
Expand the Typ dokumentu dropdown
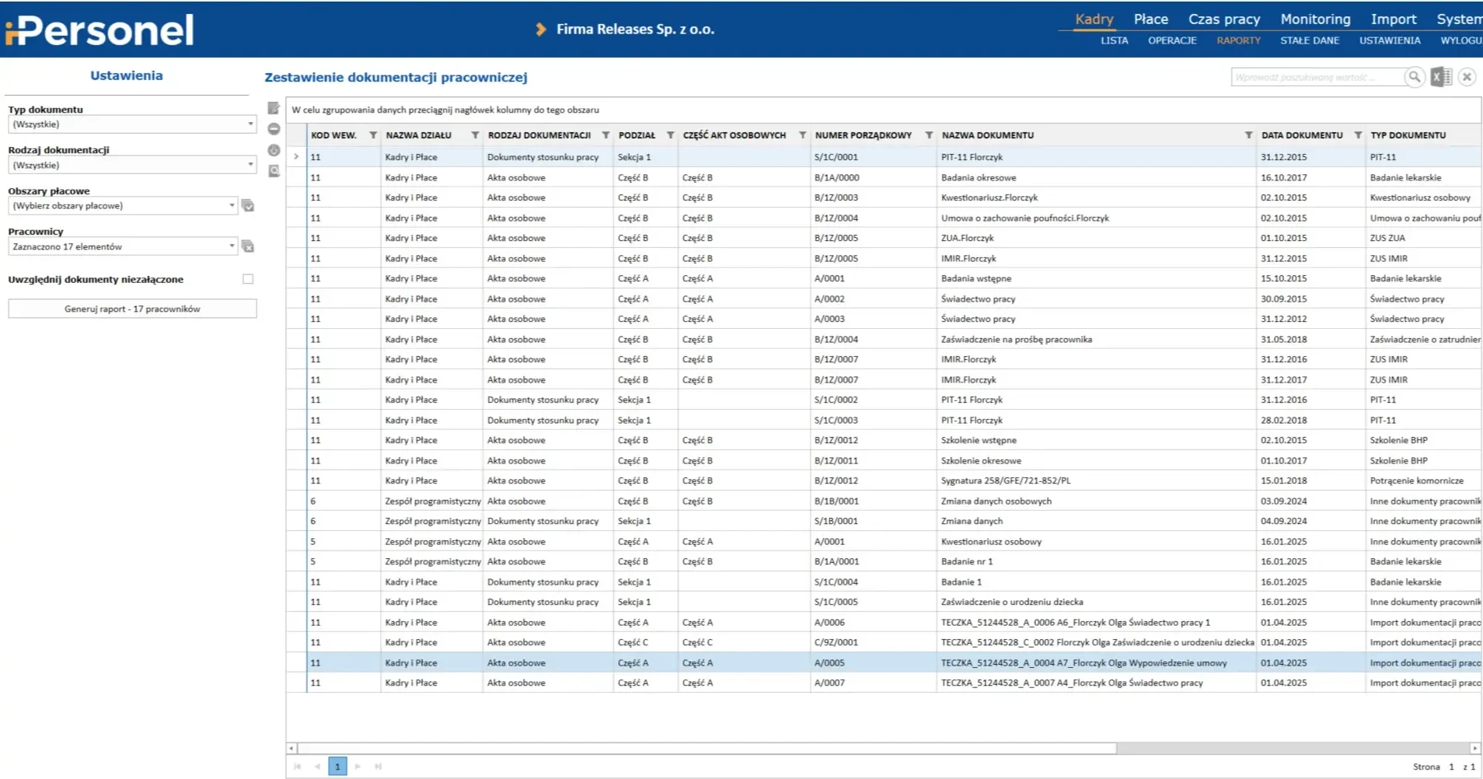pyautogui.click(x=250, y=124)
